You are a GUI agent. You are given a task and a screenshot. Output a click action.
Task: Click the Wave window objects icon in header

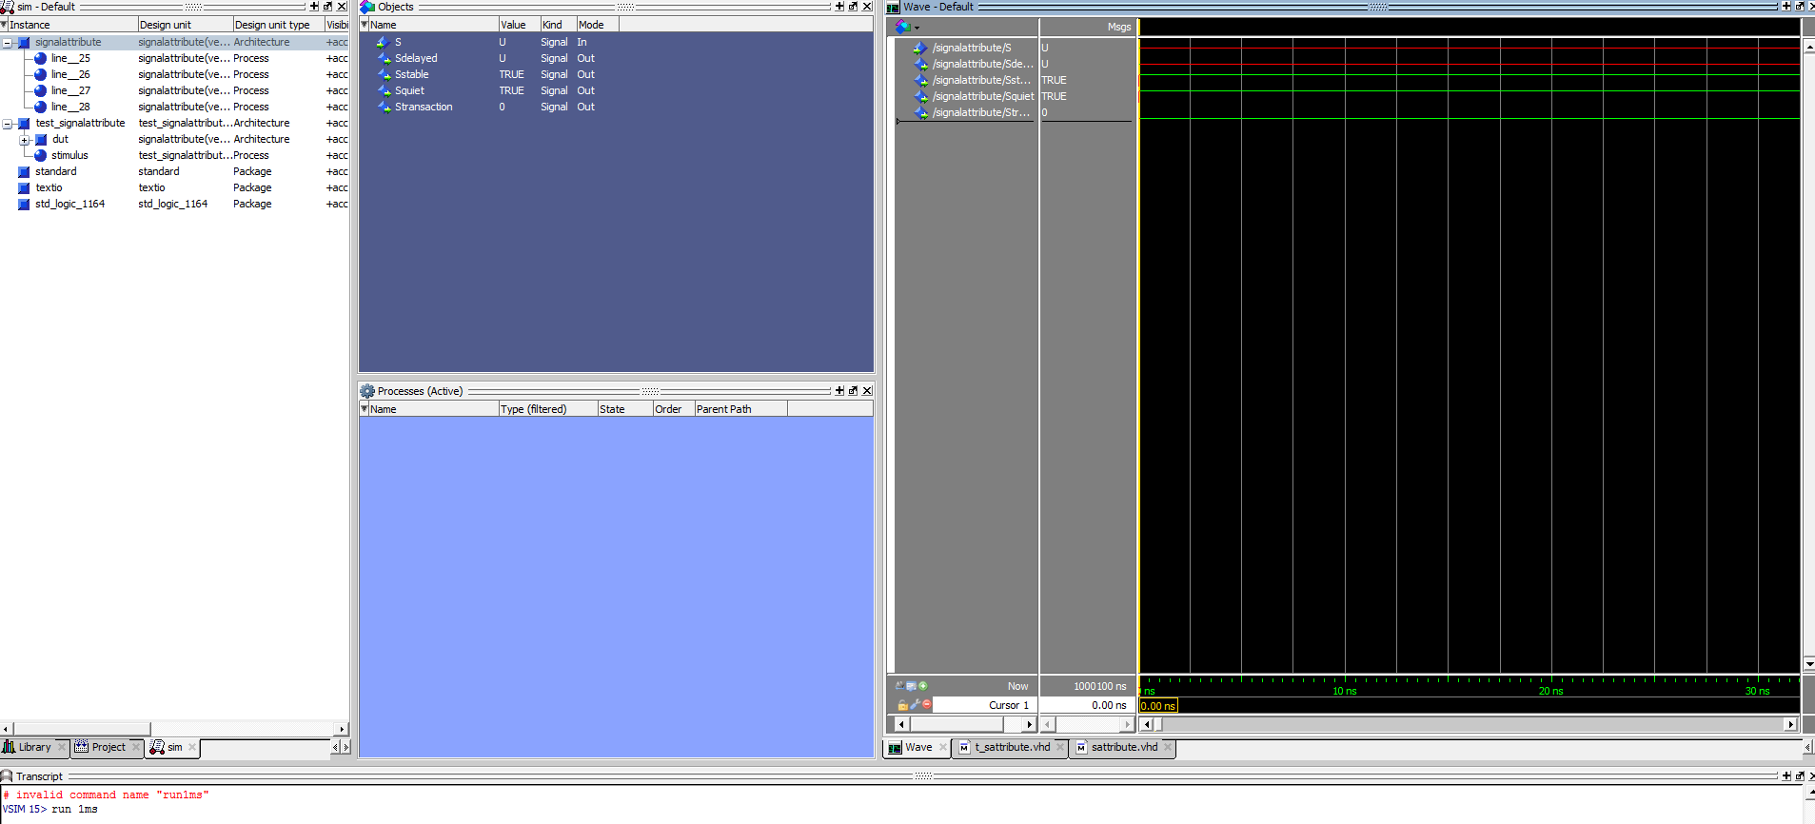[902, 27]
